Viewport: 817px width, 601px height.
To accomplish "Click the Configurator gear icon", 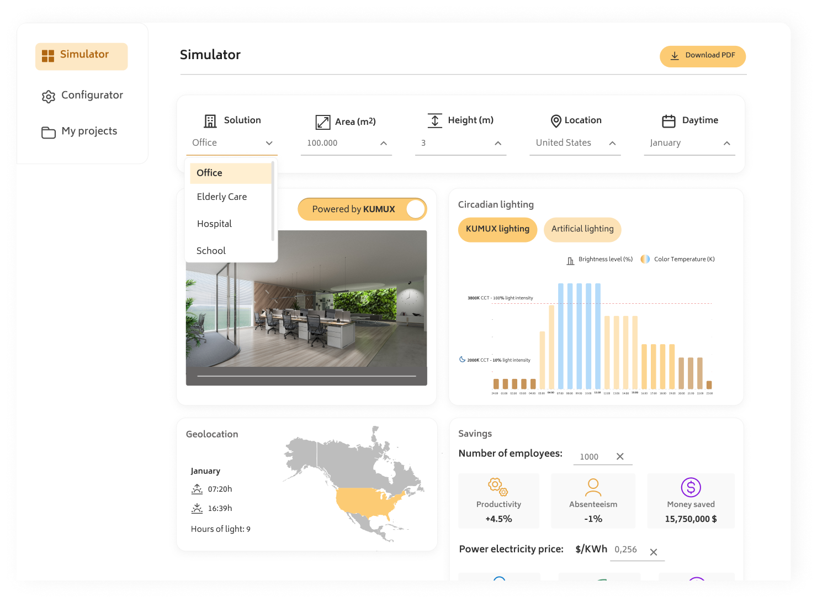I will pos(49,97).
